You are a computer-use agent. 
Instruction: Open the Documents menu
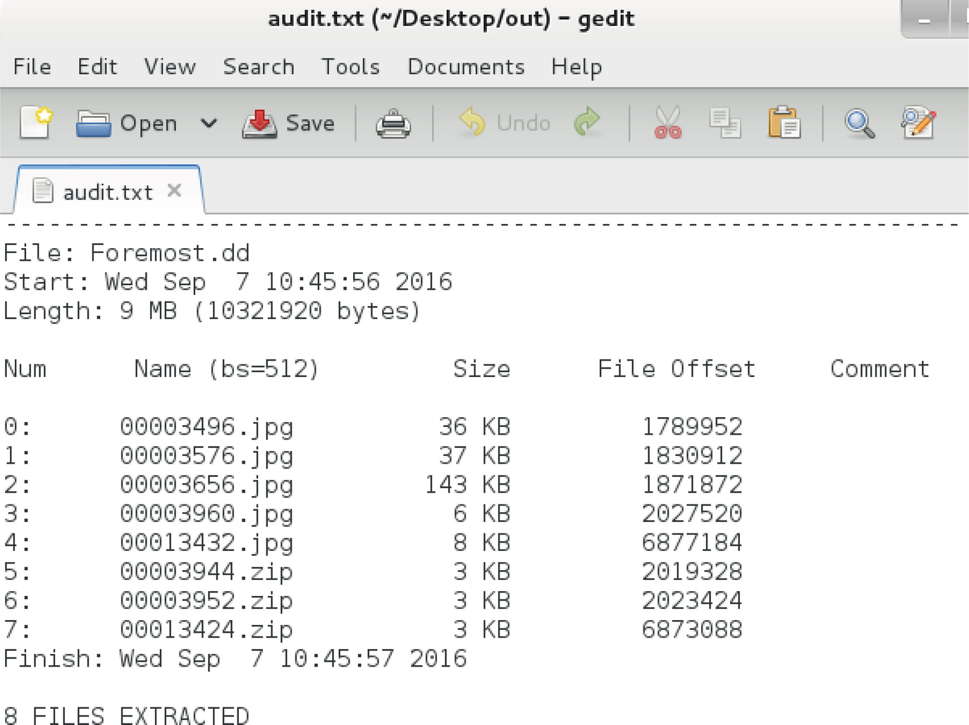[x=466, y=67]
